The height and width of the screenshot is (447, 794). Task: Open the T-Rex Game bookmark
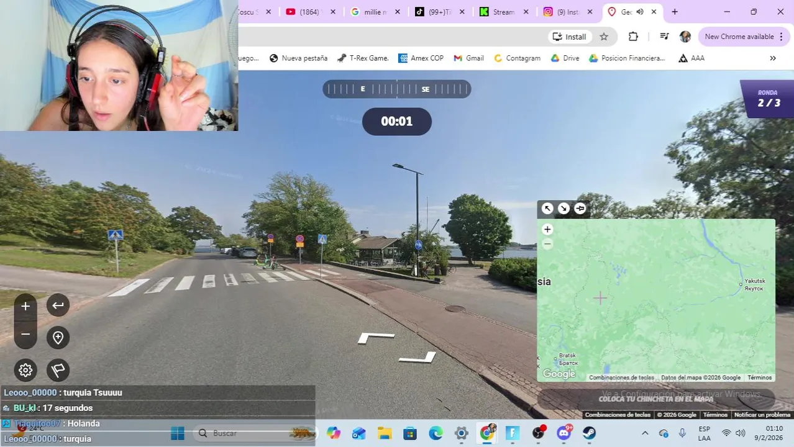point(363,58)
